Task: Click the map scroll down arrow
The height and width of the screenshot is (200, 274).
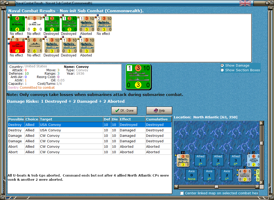Action: 262,182
